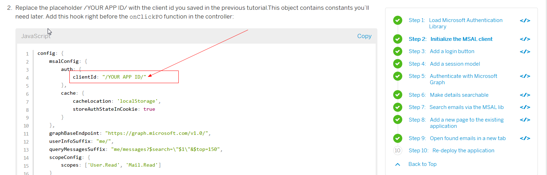Click the clientId placeholder in code line 4
The width and height of the screenshot is (547, 175).
(x=124, y=77)
